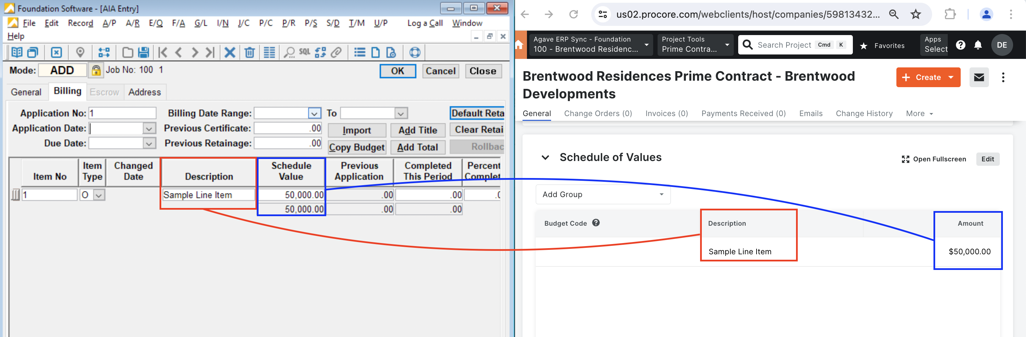This screenshot has width=1026, height=337.
Task: Open the Project Tools dropdown
Action: pos(695,44)
